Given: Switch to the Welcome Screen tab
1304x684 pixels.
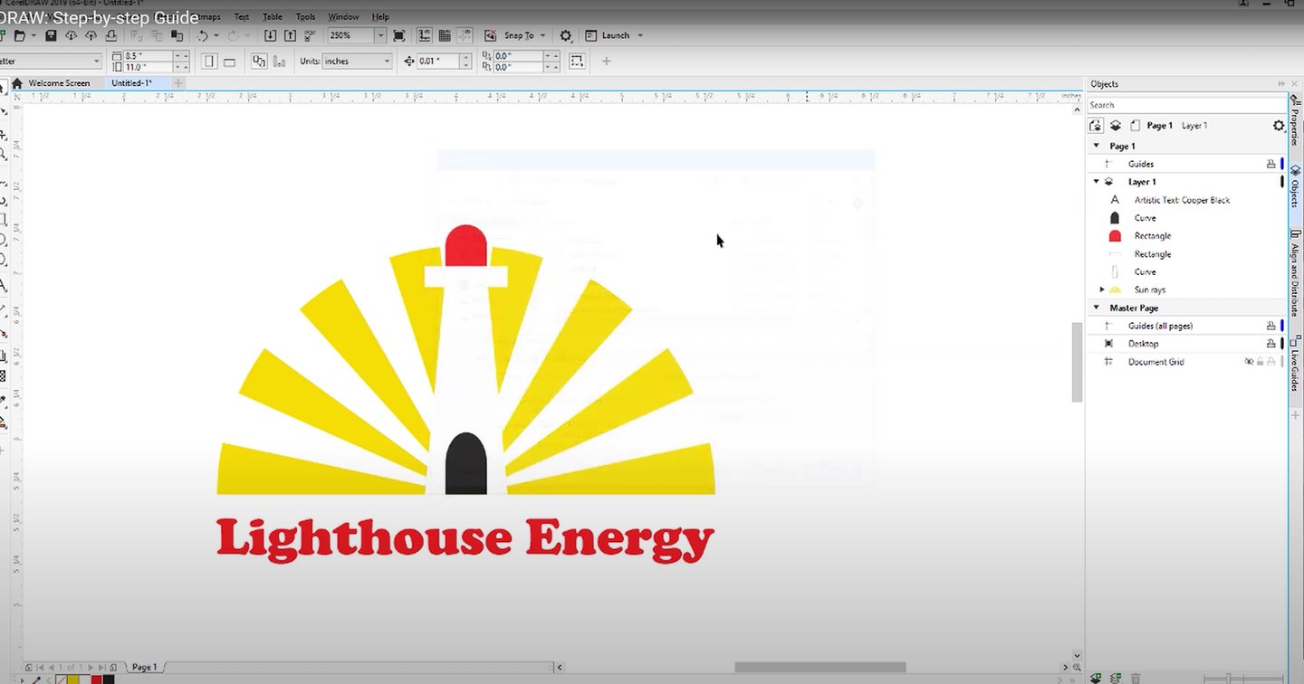Looking at the screenshot, I should pos(59,82).
